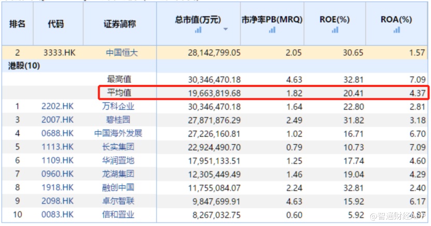Screen dimensions: 431x226
Task: Select 华润置地 market cap 17,951,133.51
Action: pyautogui.click(x=214, y=161)
